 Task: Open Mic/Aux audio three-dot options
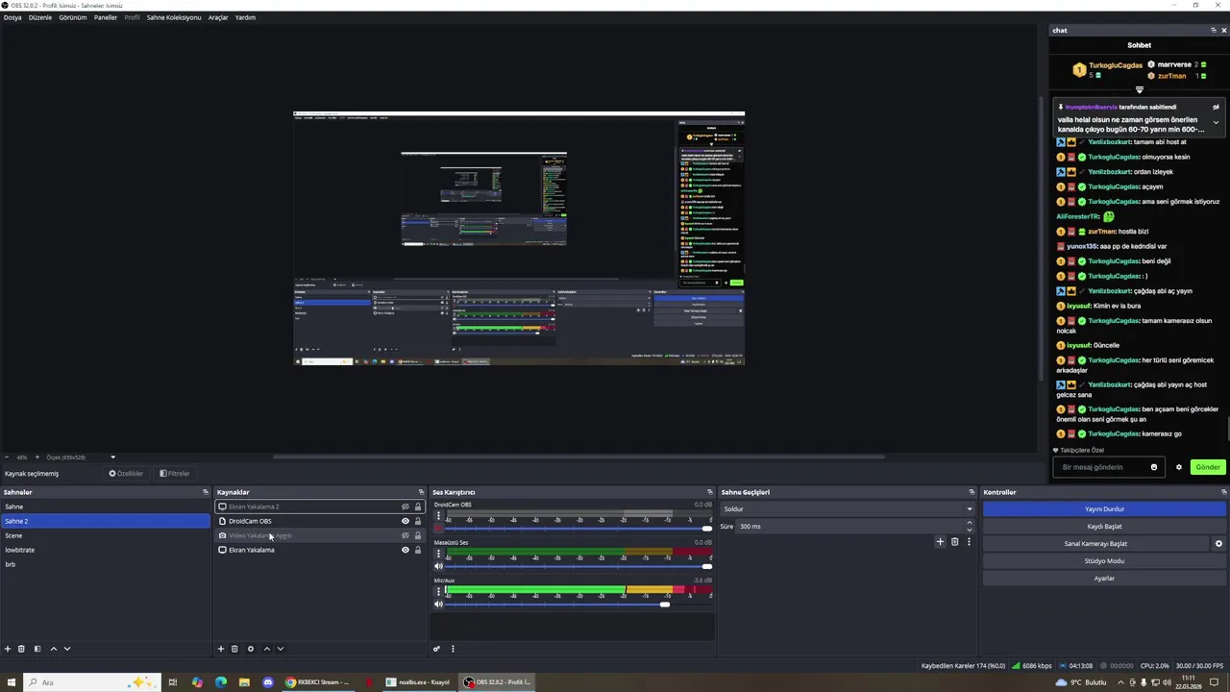(x=439, y=591)
